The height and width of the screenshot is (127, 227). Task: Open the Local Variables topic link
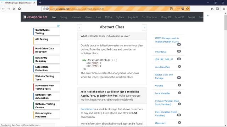[x=162, y=93]
